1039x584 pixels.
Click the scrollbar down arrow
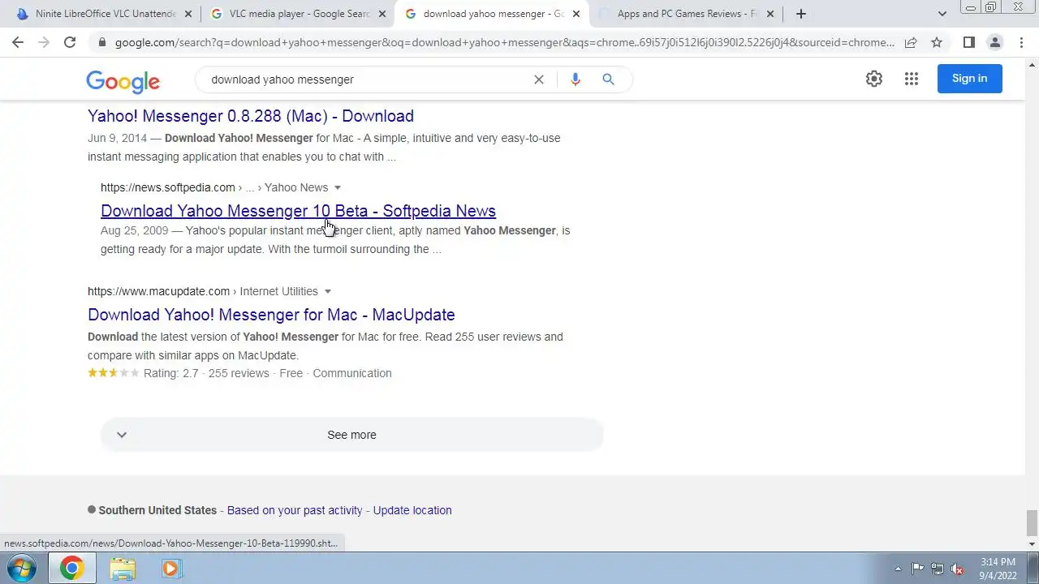coord(1032,544)
